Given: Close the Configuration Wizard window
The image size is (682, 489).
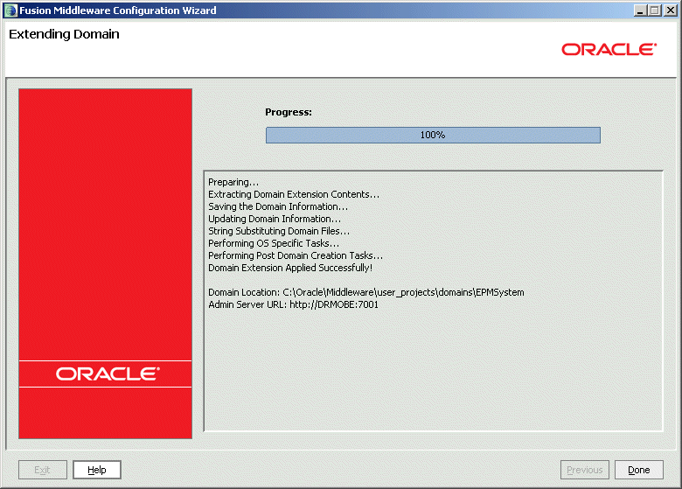Looking at the screenshot, I should [x=671, y=10].
